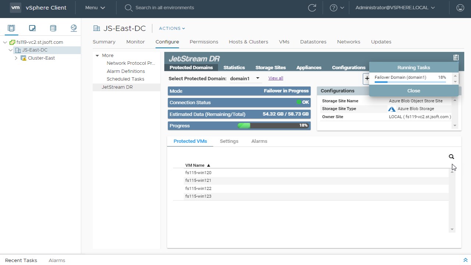
Task: Click the Protected VMs search magnifier icon
Action: point(451,157)
